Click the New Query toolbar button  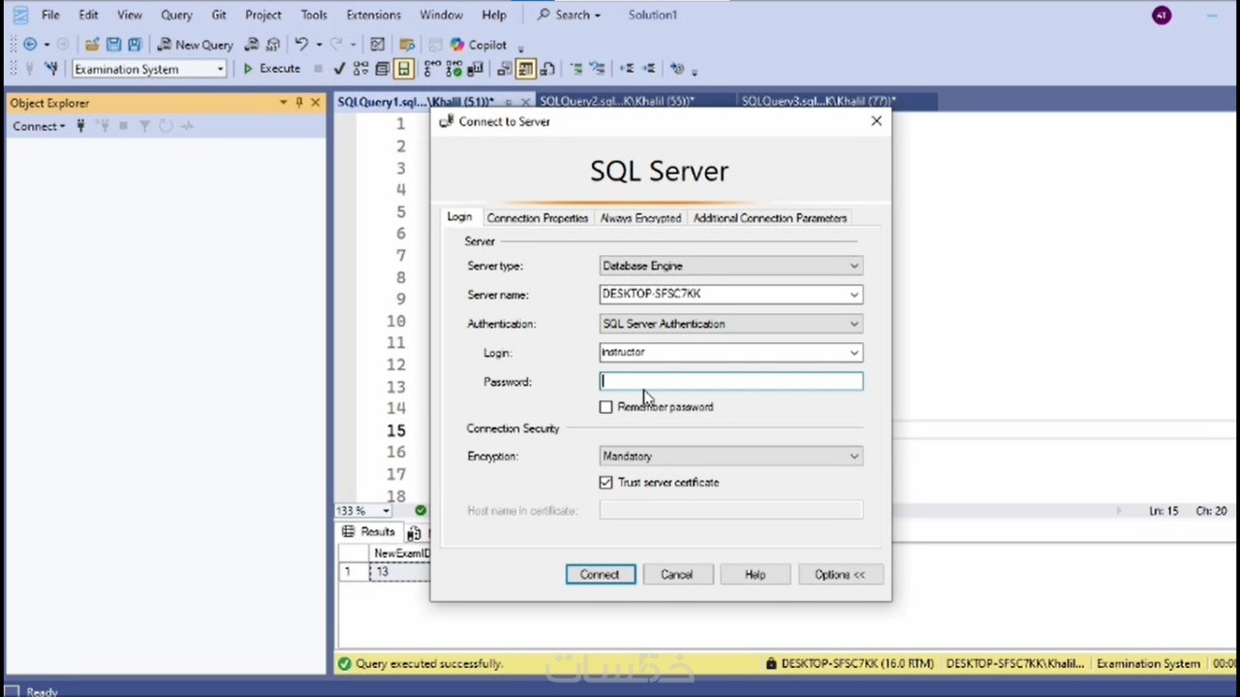[x=195, y=45]
